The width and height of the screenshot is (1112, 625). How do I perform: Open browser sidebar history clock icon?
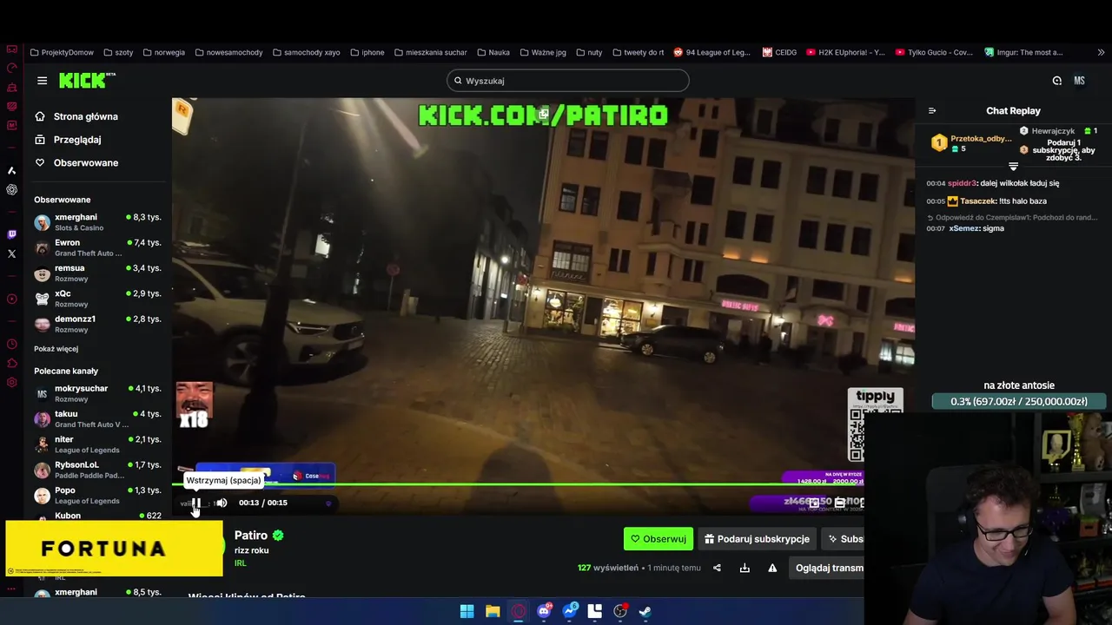(x=11, y=345)
